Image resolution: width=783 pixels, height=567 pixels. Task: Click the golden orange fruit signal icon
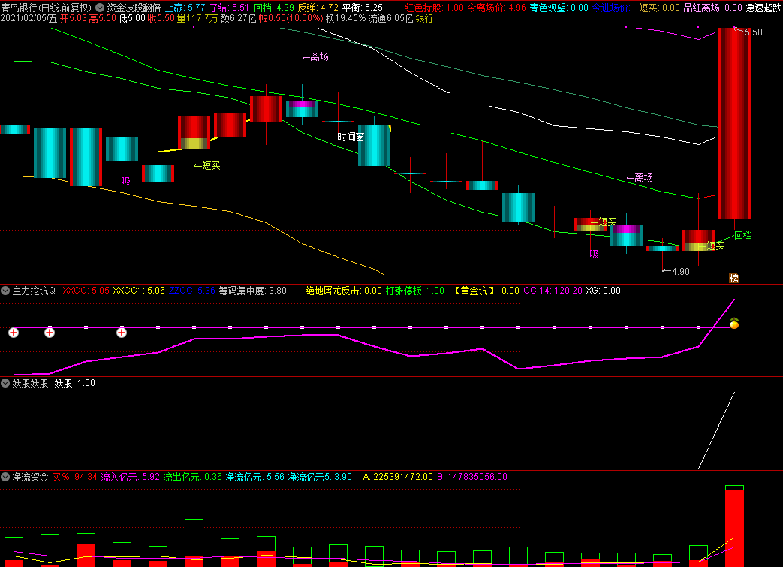pyautogui.click(x=734, y=323)
